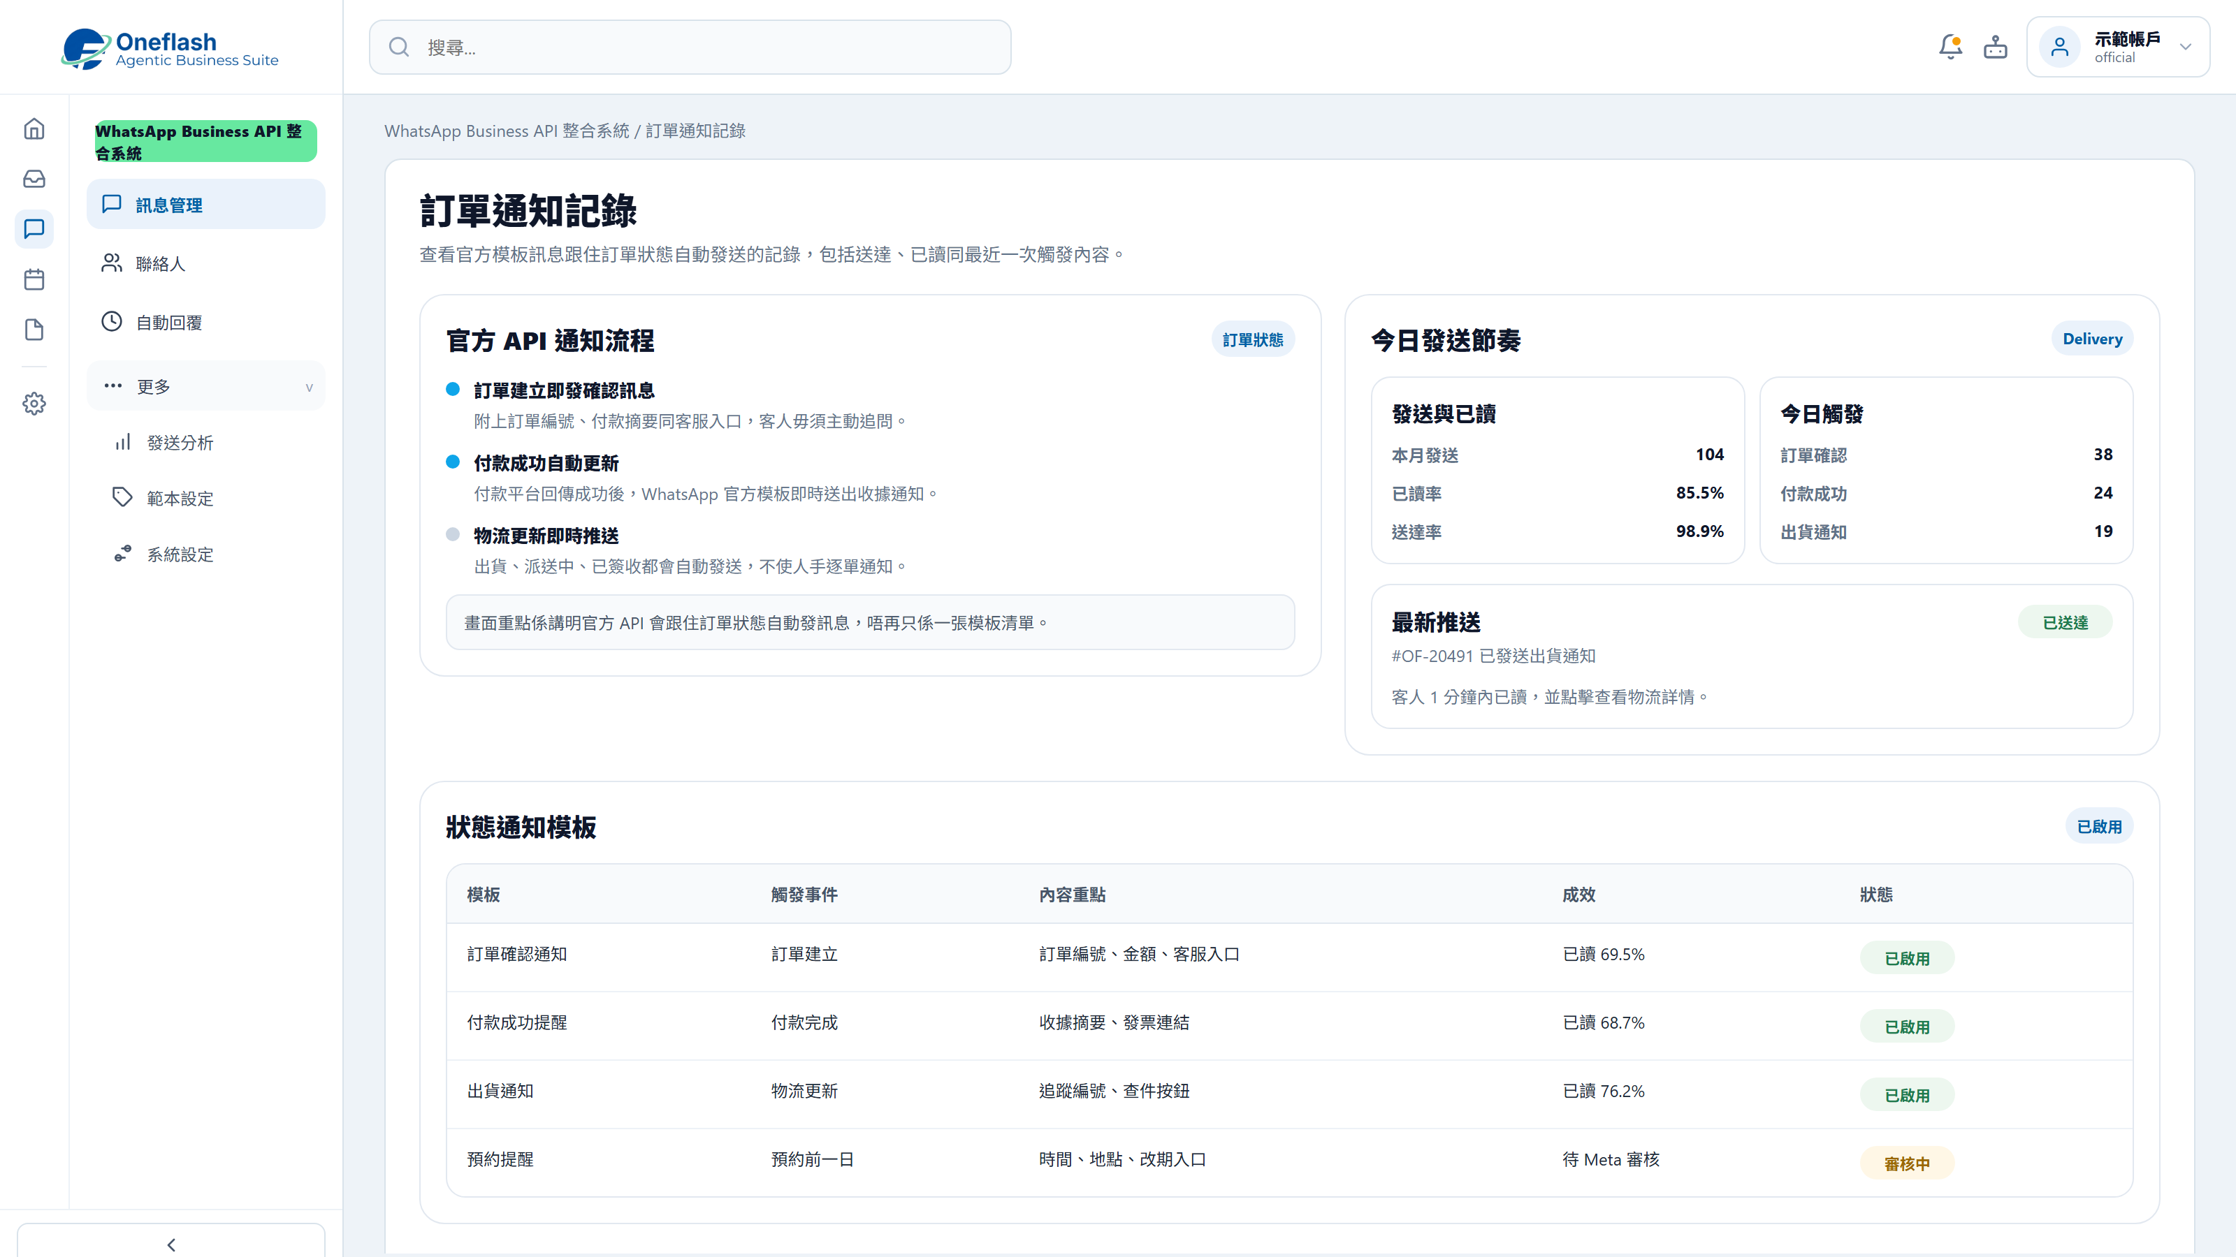2236x1257 pixels.
Task: Collapse the 更多 menu section
Action: 205,386
